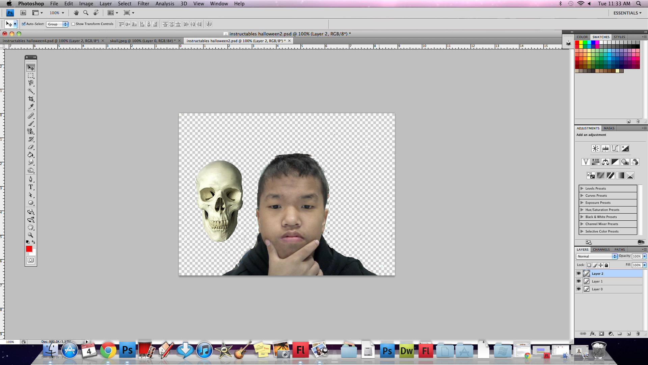Select the Magic Wand tool
Image resolution: width=648 pixels, height=365 pixels.
[31, 91]
